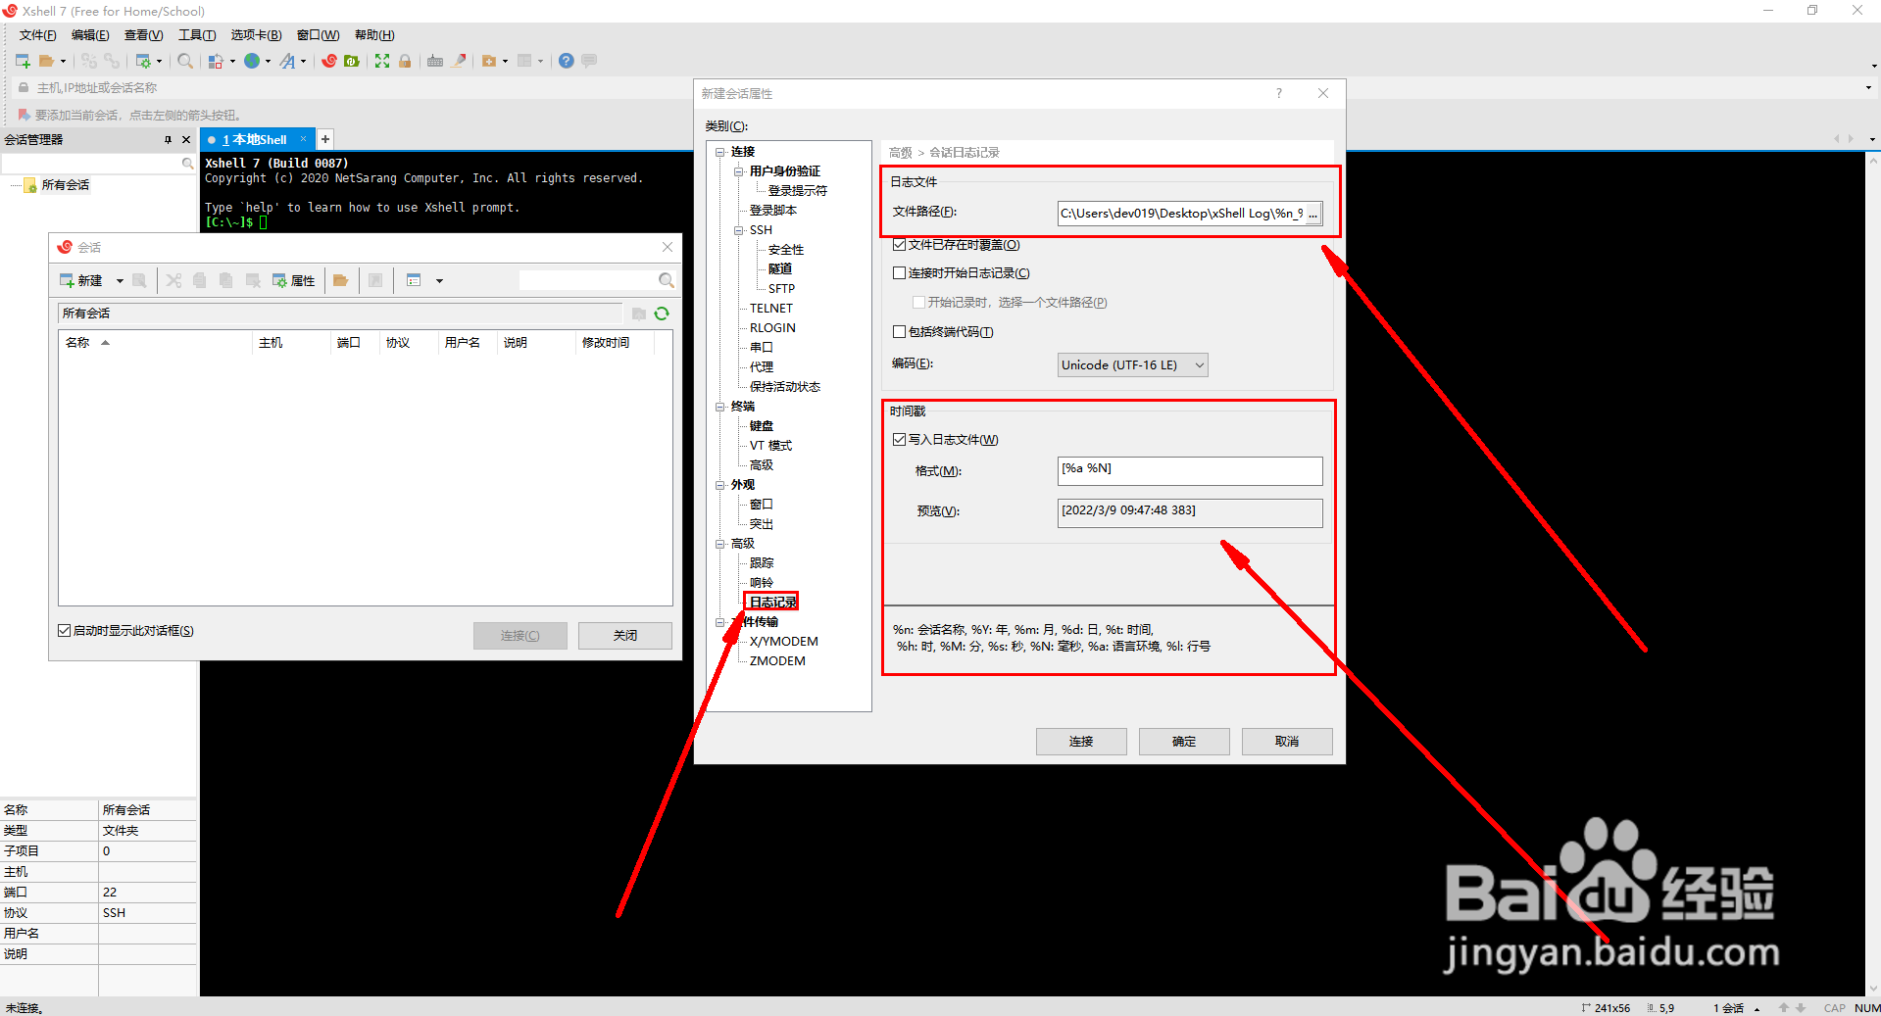Image resolution: width=1881 pixels, height=1016 pixels.
Task: Click the magnifier find icon in main toolbar
Action: (184, 61)
